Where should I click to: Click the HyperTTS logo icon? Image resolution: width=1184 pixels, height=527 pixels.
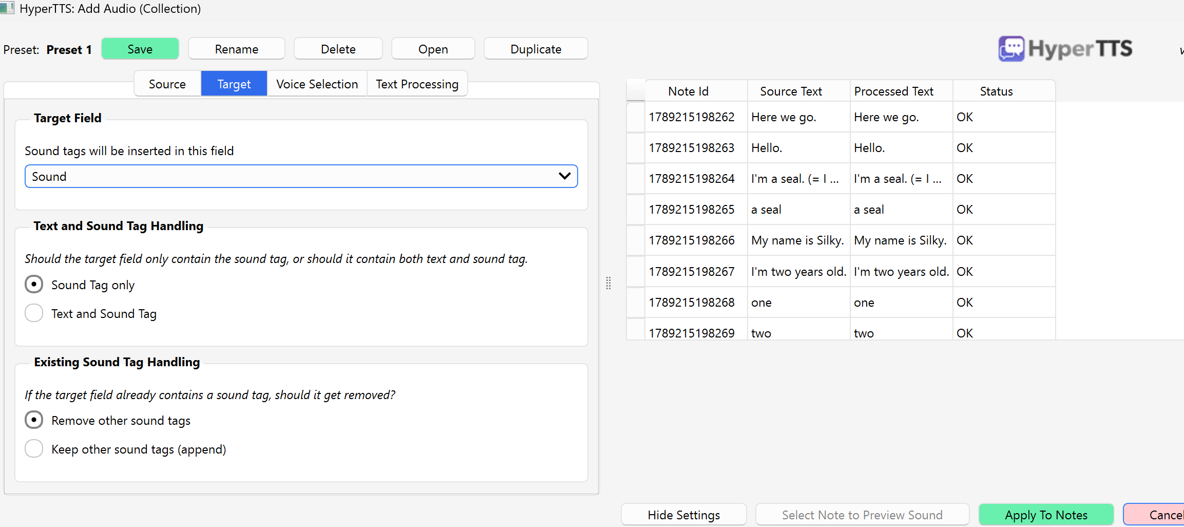click(x=1011, y=49)
